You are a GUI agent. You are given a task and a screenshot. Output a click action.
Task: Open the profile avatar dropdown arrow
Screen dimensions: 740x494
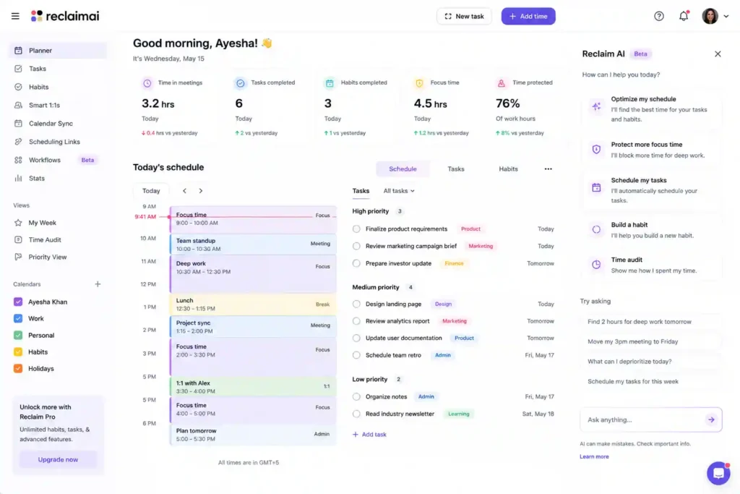(726, 16)
